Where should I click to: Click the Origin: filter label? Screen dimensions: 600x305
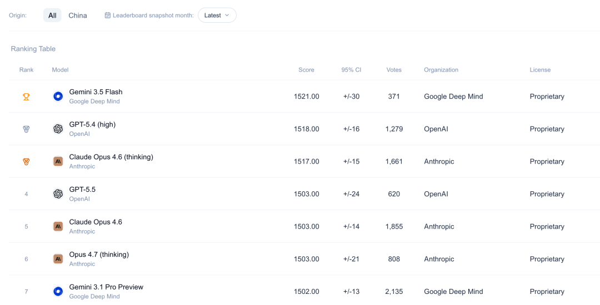pos(18,16)
